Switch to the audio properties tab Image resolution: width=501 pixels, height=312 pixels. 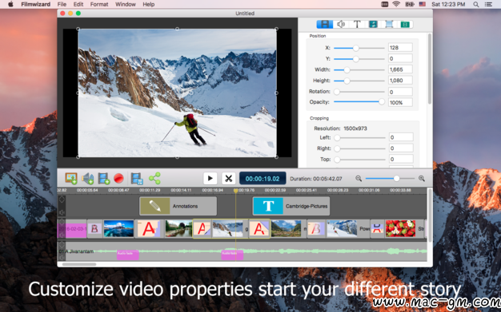click(x=341, y=24)
